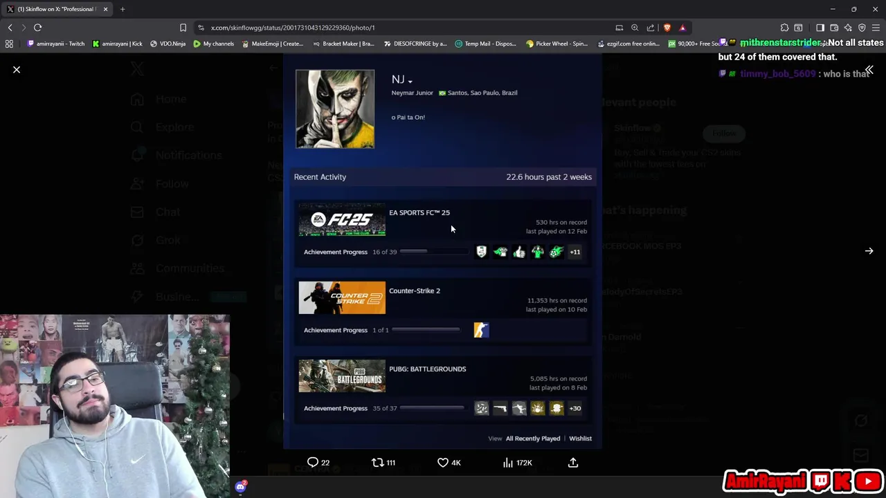Like the post with the heart icon

point(443,462)
